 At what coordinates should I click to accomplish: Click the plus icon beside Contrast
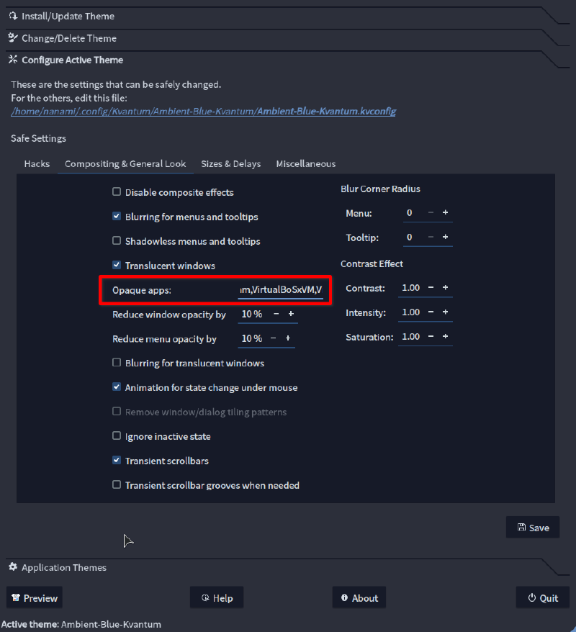[x=445, y=288]
